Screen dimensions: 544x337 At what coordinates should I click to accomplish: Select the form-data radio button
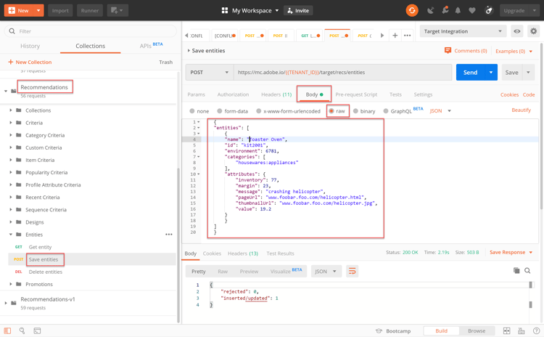point(220,111)
